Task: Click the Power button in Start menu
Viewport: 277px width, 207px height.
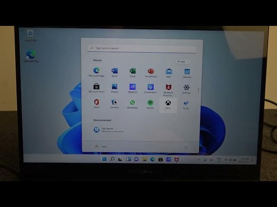Action: pos(186,147)
